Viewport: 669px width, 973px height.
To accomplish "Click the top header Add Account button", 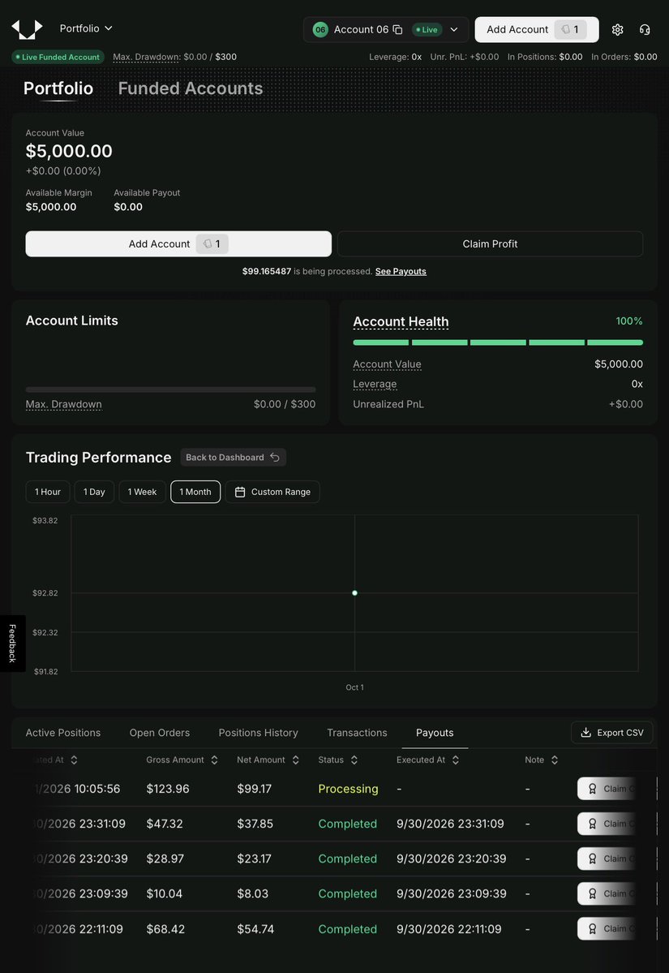I will pyautogui.click(x=536, y=30).
